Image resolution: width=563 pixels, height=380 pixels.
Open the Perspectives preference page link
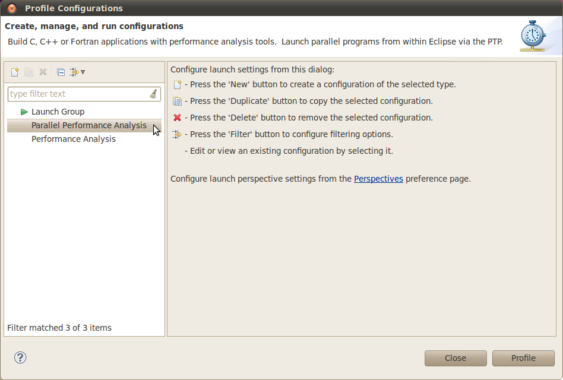point(378,179)
